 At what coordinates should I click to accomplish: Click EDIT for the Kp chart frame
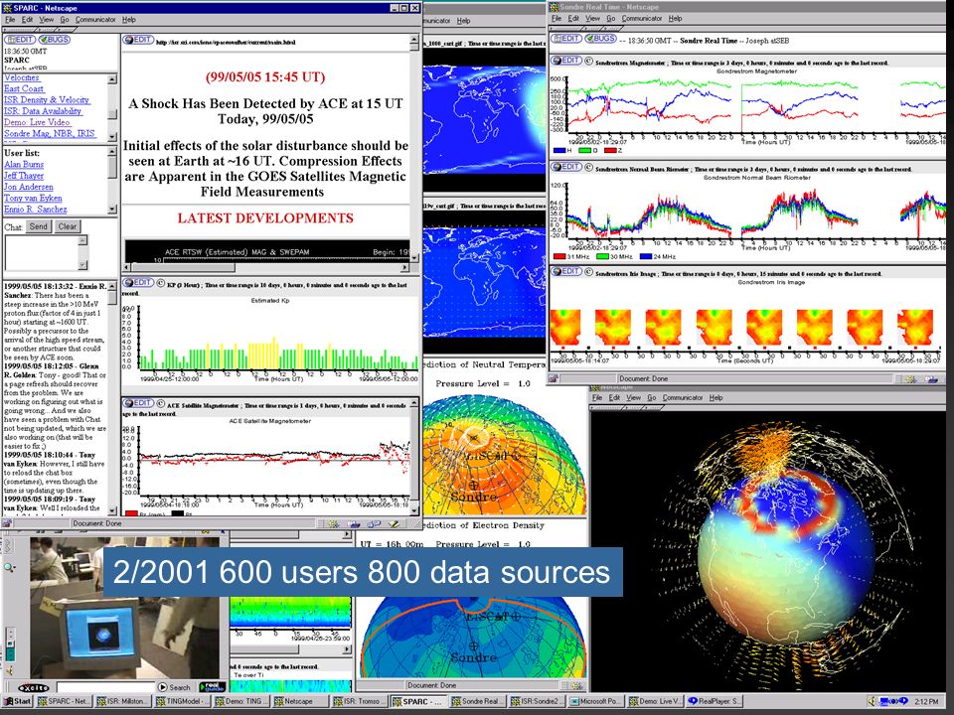[x=138, y=283]
